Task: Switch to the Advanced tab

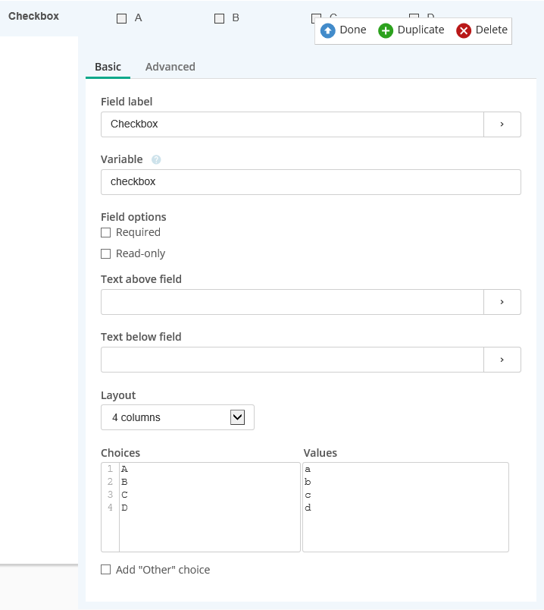Action: pyautogui.click(x=170, y=67)
